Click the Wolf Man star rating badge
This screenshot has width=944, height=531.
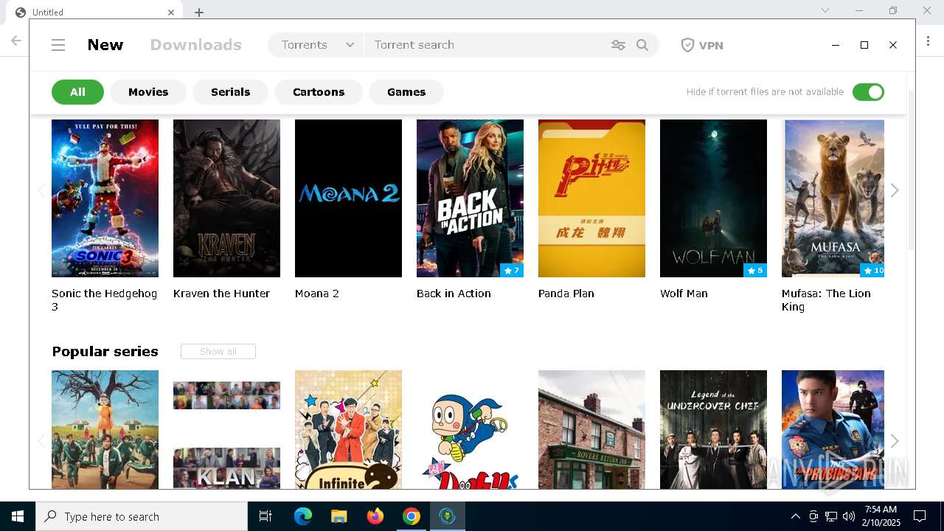(755, 271)
